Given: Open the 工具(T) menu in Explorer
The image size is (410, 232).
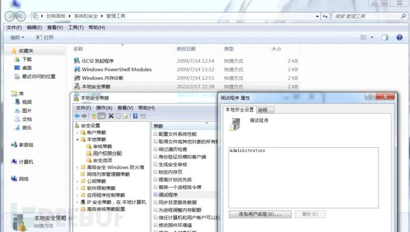Looking at the screenshot, I should pos(75,27).
